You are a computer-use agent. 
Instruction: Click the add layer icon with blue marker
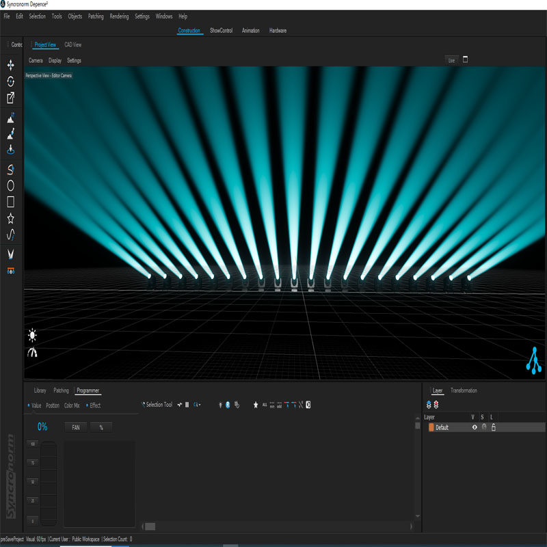tap(429, 405)
